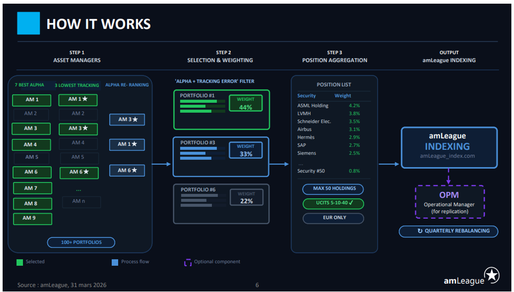Viewport: 514px width, 292px height.
Task: Select the ASML Holding row
Action: point(328,105)
